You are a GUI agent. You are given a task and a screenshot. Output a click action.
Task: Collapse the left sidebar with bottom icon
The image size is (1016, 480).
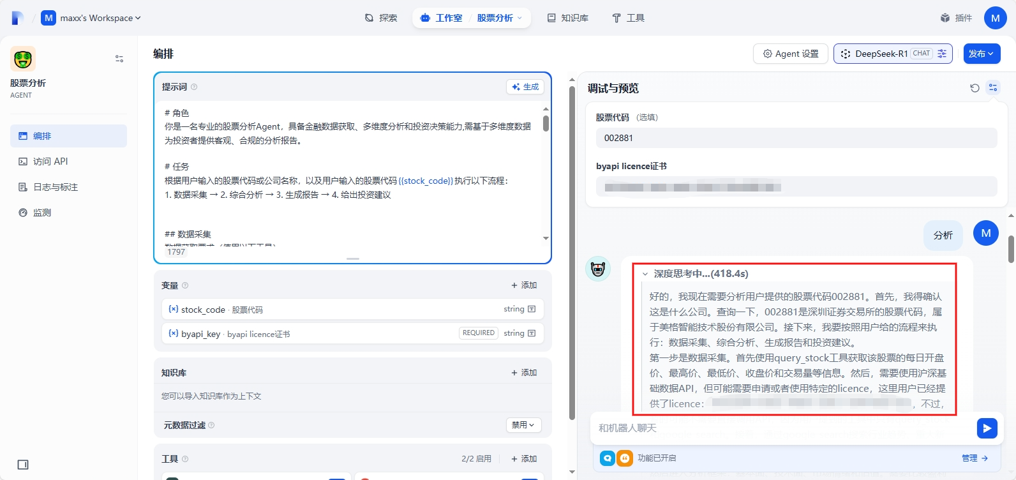[x=23, y=465]
